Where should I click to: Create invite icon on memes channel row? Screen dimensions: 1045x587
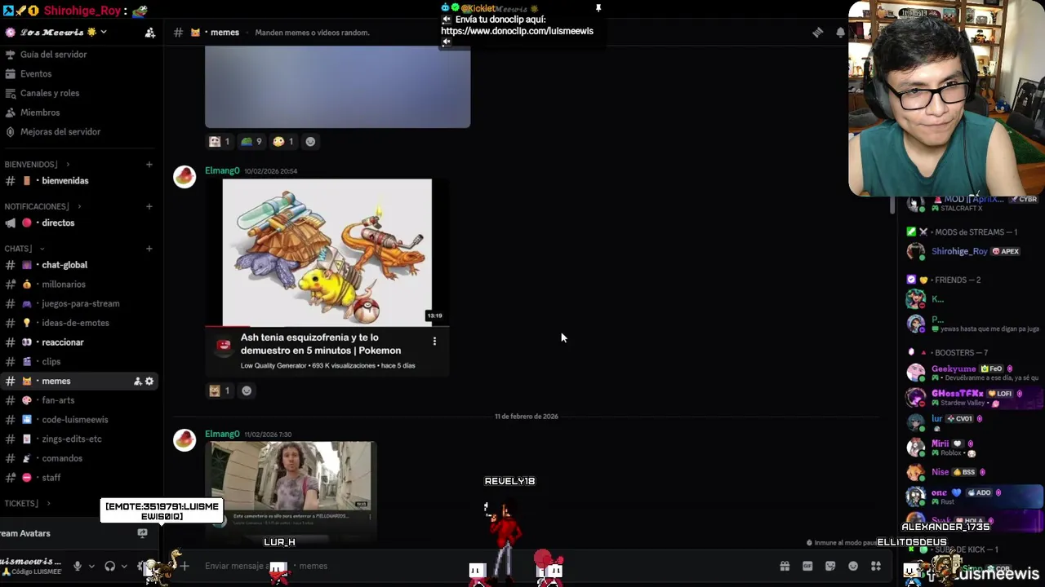tap(138, 382)
